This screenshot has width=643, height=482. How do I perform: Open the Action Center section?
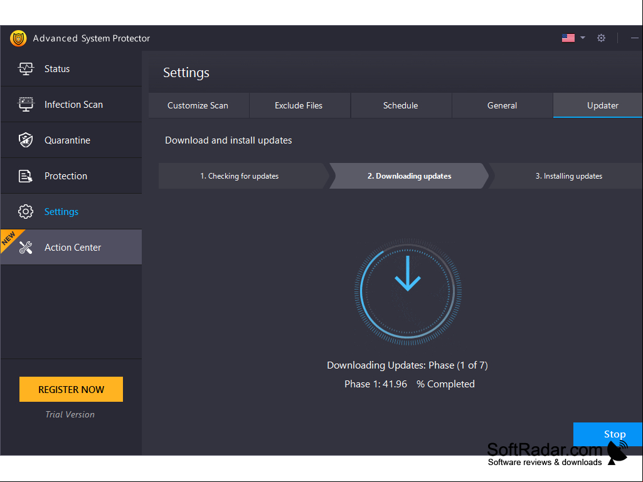pos(72,247)
